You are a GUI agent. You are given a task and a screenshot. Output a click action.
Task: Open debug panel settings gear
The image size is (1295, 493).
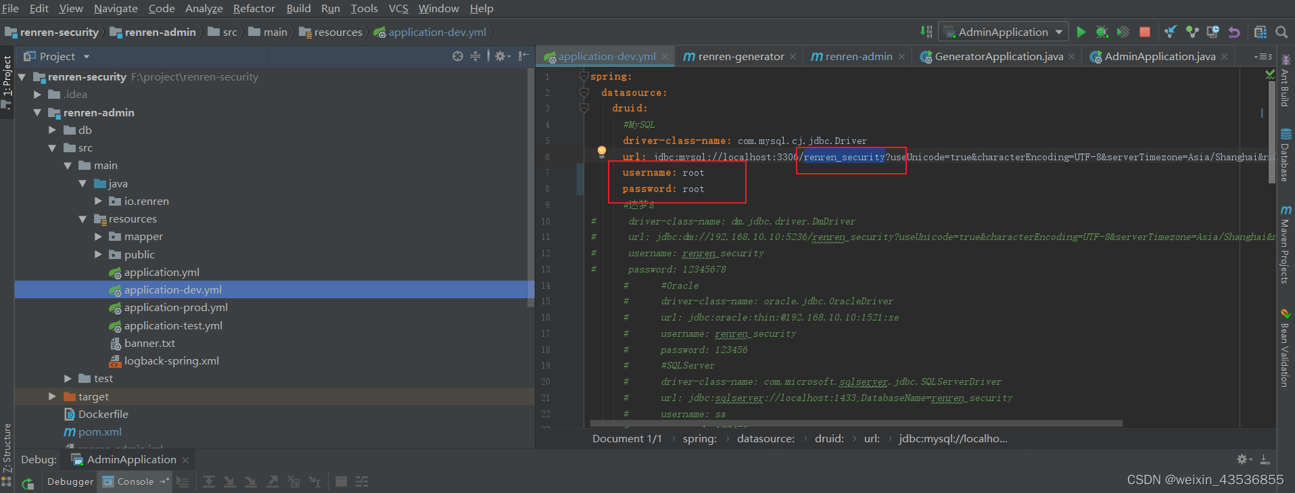1244,459
